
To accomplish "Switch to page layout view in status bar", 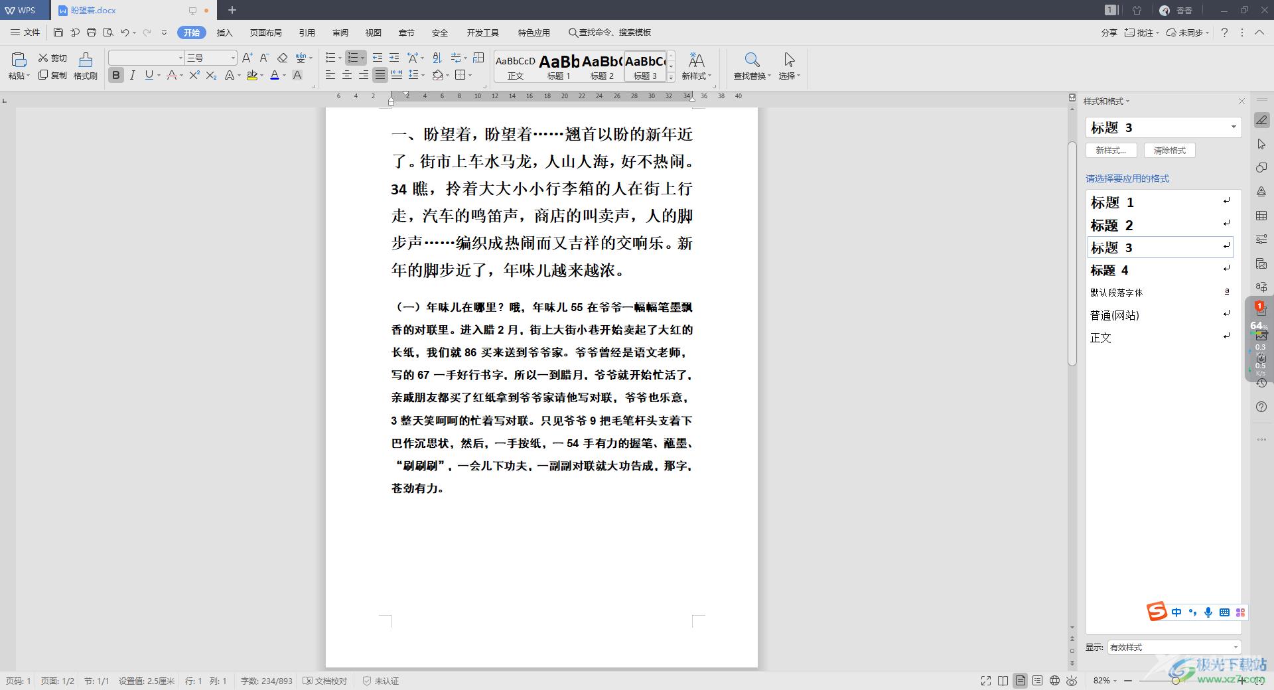I will pyautogui.click(x=1020, y=681).
